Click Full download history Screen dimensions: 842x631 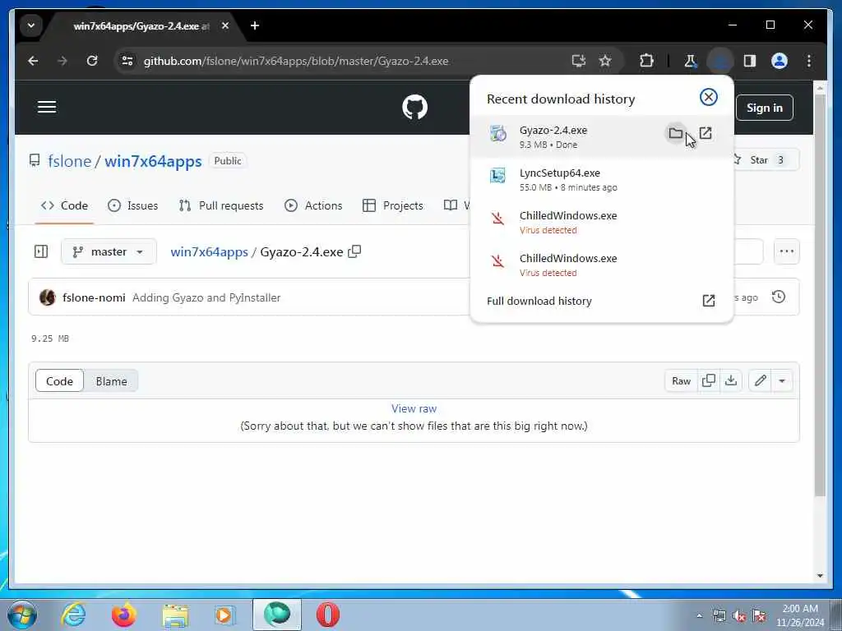(539, 301)
